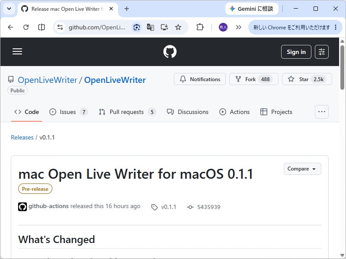Click the scrollbar down arrow

point(342,255)
